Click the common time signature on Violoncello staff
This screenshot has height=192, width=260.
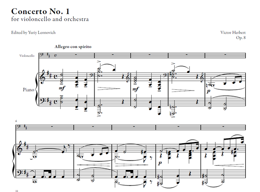pos(55,55)
